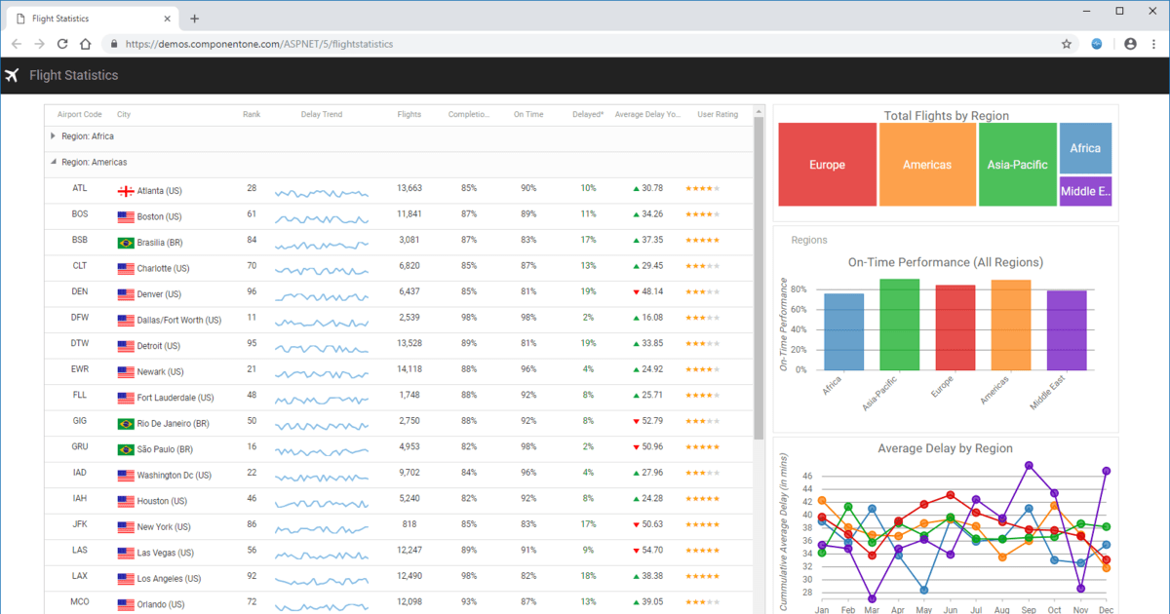Click the address bar URL field
The height and width of the screenshot is (614, 1170).
pyautogui.click(x=292, y=43)
